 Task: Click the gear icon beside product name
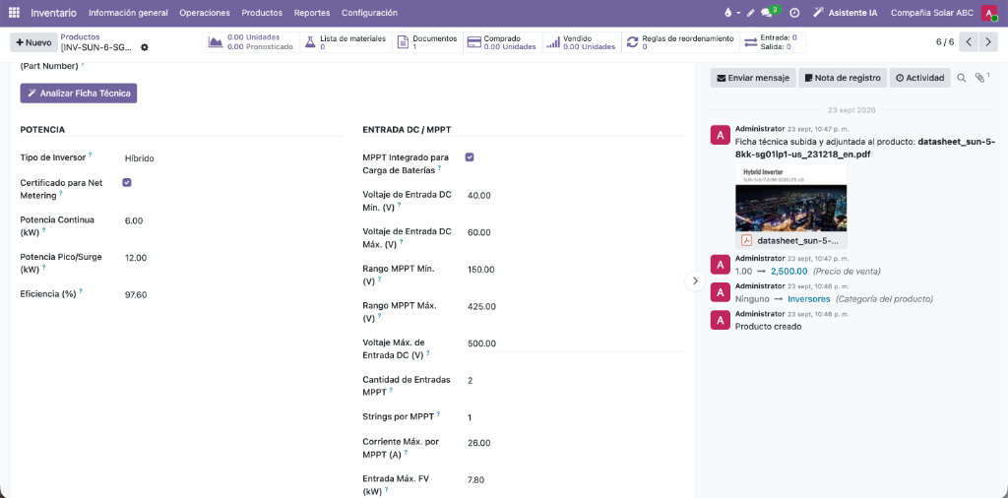click(x=144, y=47)
